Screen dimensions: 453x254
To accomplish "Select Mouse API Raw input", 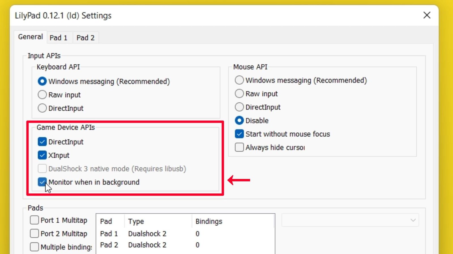I will (x=239, y=93).
